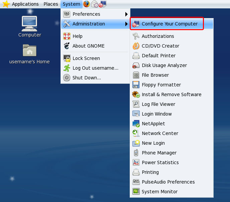
Task: Open Log File Viewer label
Action: tap(158, 104)
